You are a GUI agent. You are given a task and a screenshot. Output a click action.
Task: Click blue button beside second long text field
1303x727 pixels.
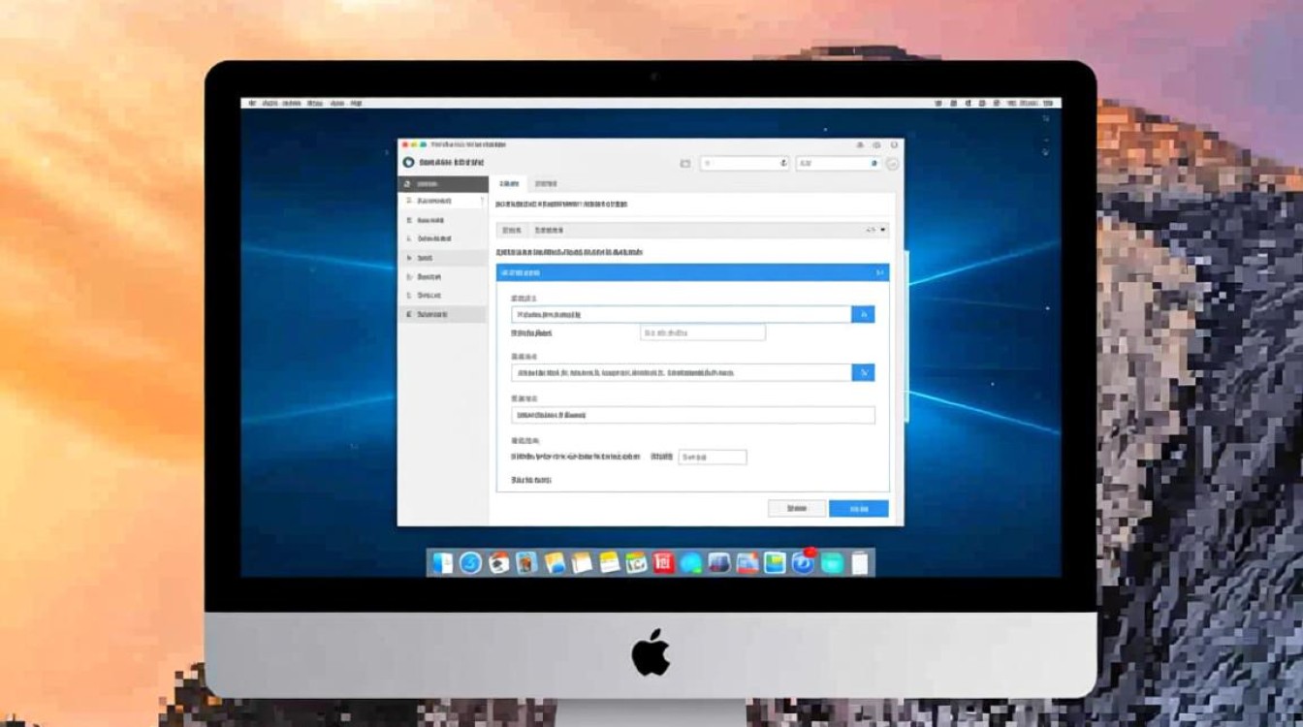tap(863, 372)
